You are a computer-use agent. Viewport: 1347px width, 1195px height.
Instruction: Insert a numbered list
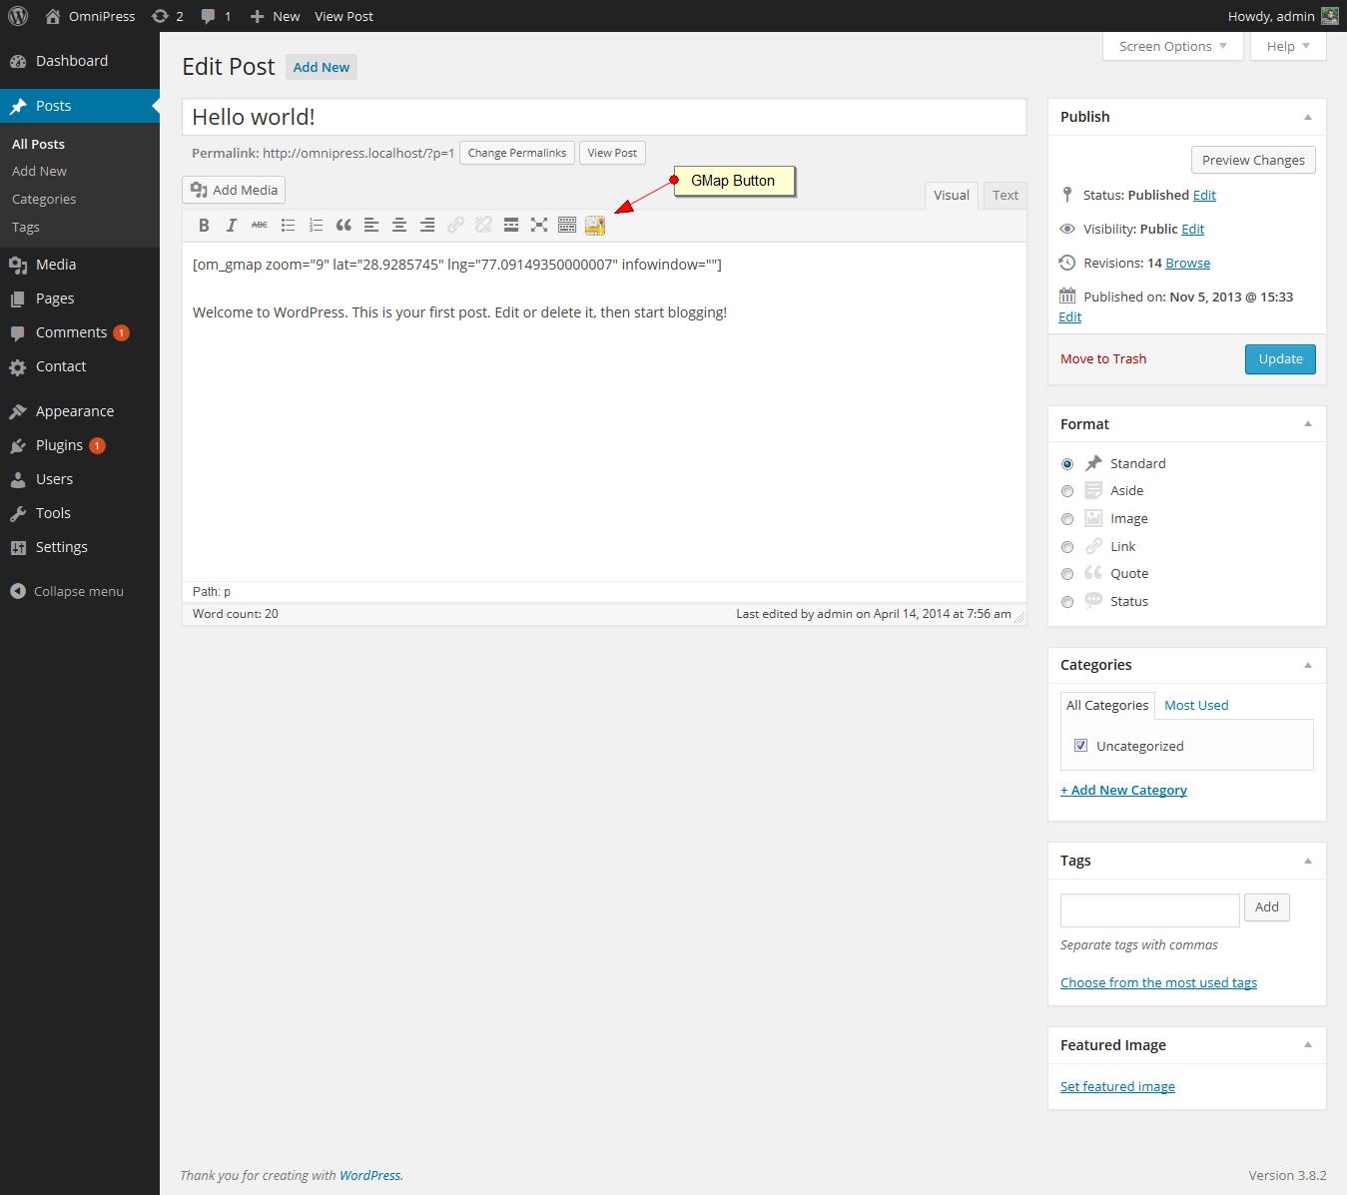click(316, 226)
